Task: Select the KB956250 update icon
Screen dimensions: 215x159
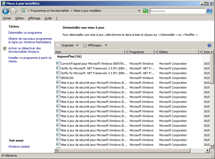Action: 58,78
